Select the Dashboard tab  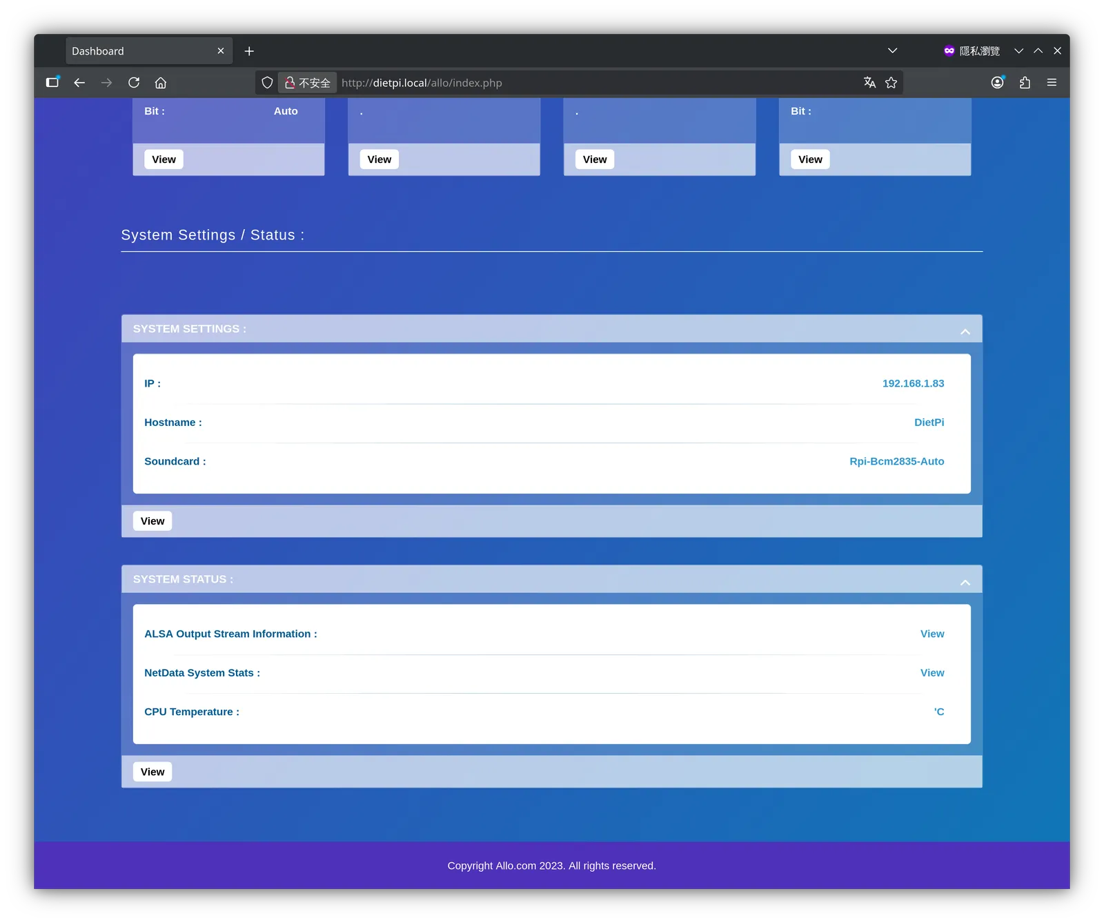[149, 51]
